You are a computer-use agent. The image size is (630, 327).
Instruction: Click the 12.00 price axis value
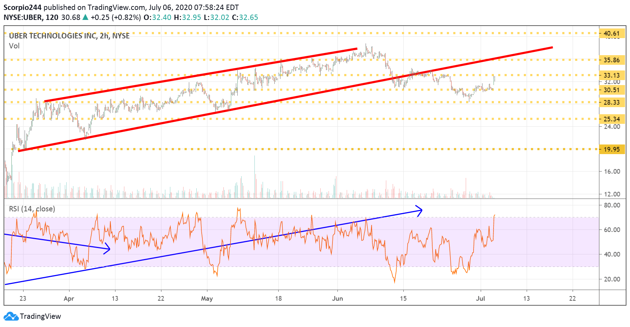(x=612, y=194)
